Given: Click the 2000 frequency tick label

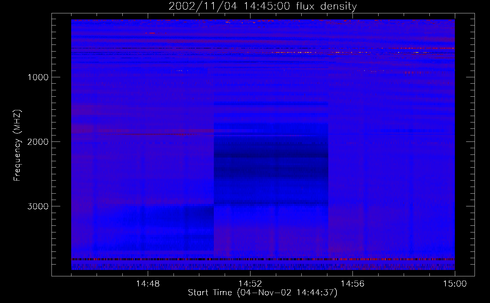Looking at the screenshot, I should point(38,142).
